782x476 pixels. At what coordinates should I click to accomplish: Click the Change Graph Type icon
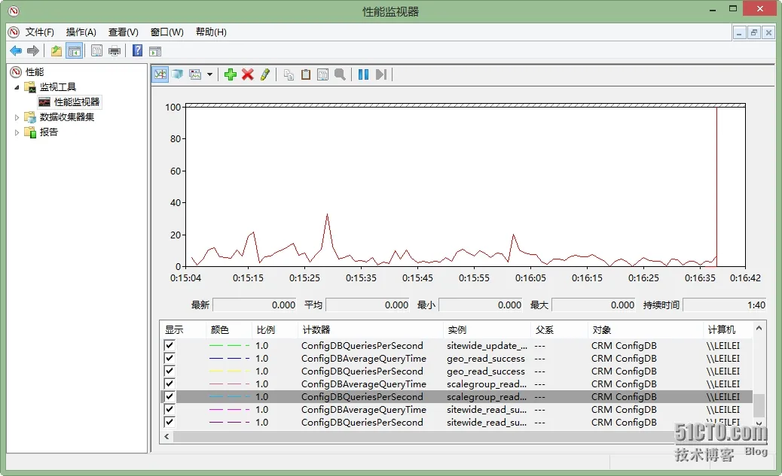pyautogui.click(x=196, y=74)
